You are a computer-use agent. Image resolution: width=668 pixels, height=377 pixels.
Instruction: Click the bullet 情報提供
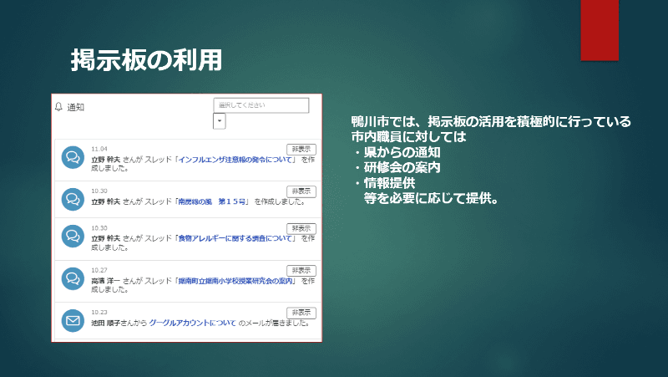coord(389,183)
